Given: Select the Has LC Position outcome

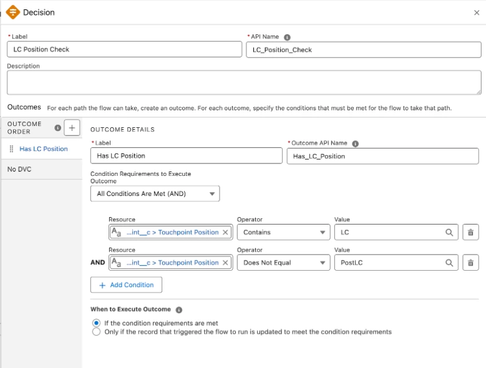Looking at the screenshot, I should 43,149.
